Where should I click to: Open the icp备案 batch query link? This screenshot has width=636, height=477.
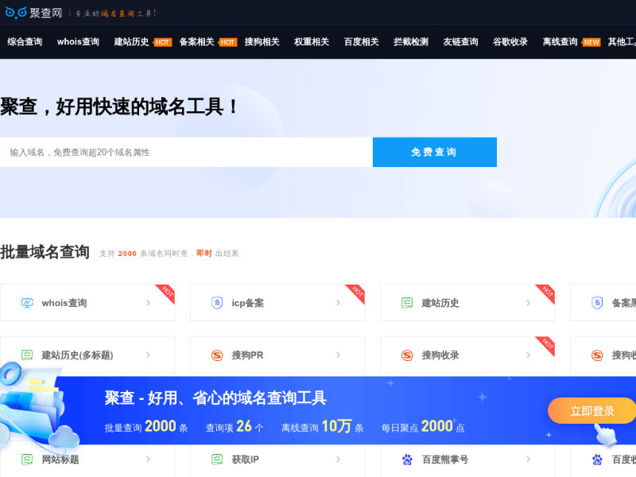(248, 303)
